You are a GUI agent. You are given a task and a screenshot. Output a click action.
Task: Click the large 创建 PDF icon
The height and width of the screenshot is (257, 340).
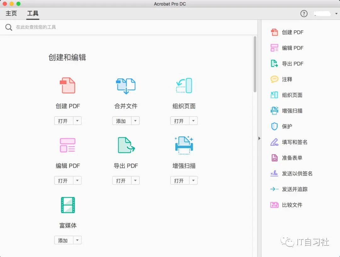tap(68, 85)
